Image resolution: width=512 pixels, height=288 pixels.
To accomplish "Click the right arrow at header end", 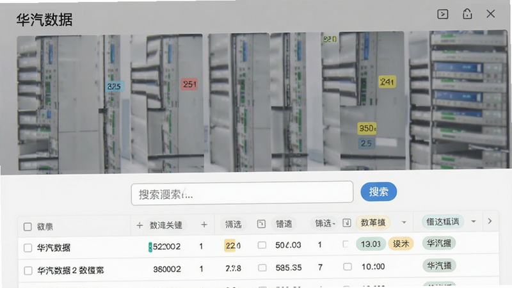I will (490, 221).
